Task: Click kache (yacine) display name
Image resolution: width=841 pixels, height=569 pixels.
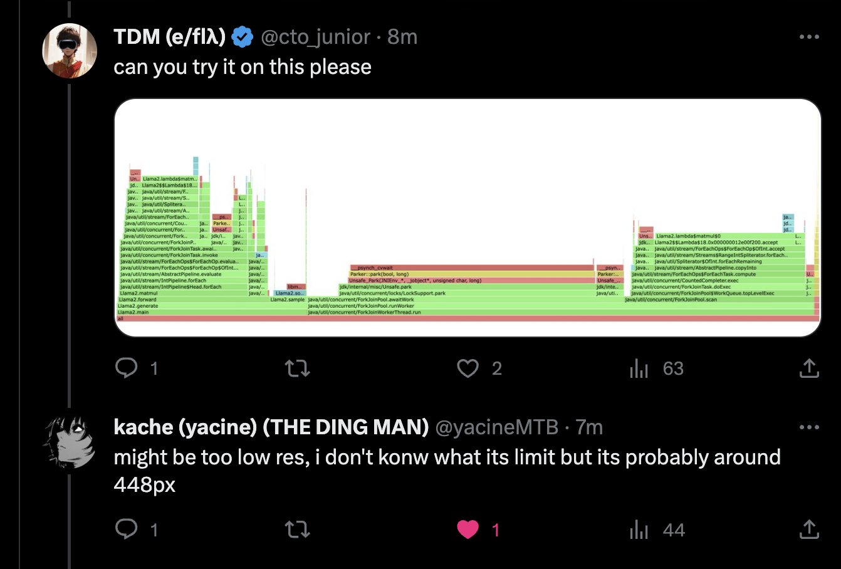Action: (271, 427)
